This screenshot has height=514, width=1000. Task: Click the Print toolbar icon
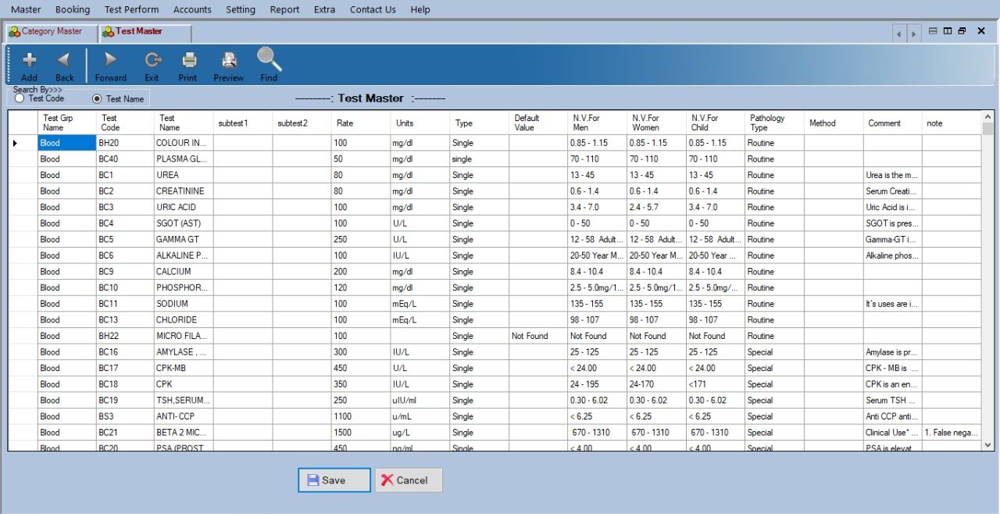click(188, 65)
